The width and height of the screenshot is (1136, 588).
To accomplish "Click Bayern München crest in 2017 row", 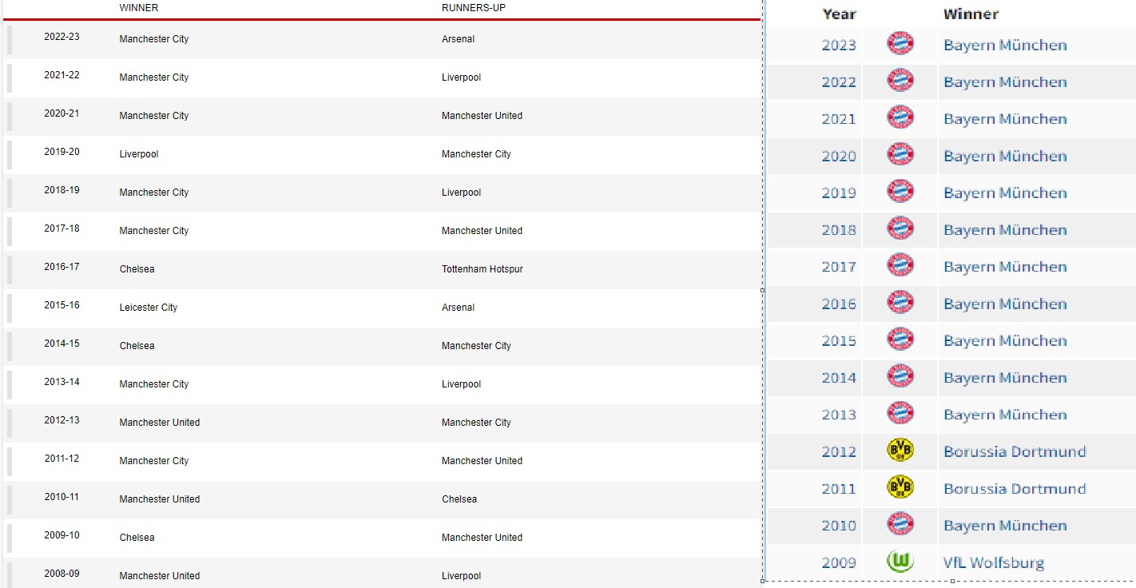I will point(900,265).
